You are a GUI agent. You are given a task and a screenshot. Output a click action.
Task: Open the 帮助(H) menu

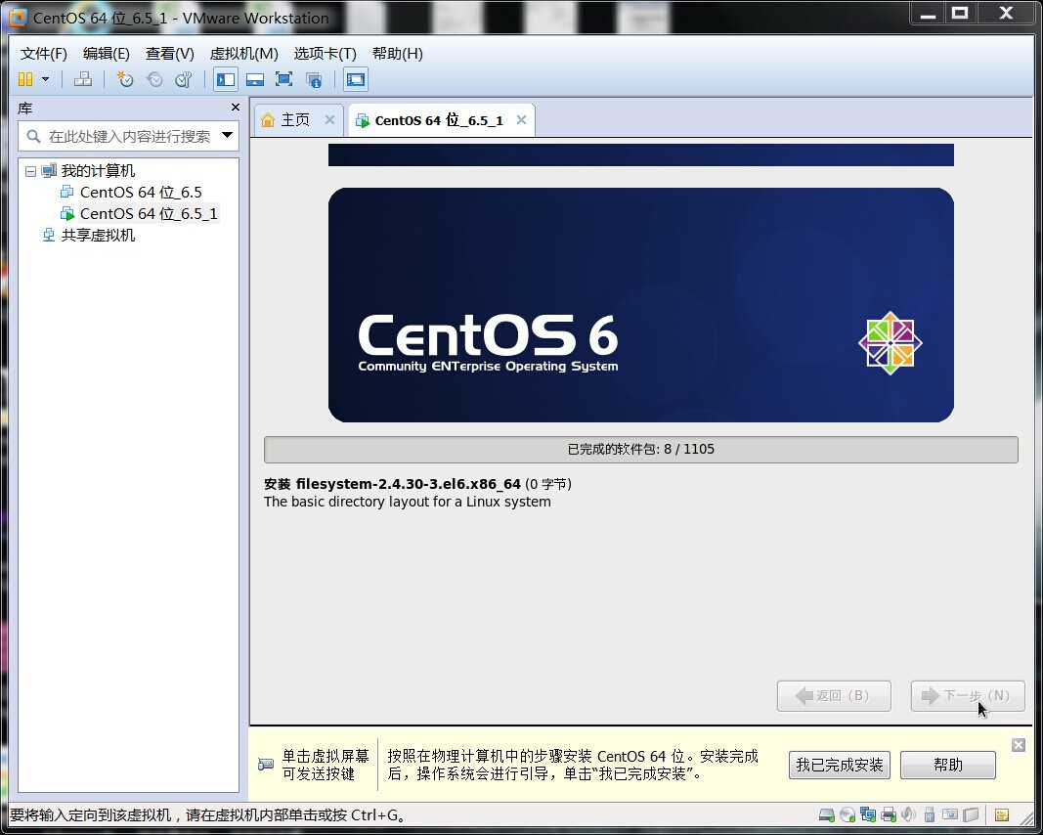click(x=398, y=53)
